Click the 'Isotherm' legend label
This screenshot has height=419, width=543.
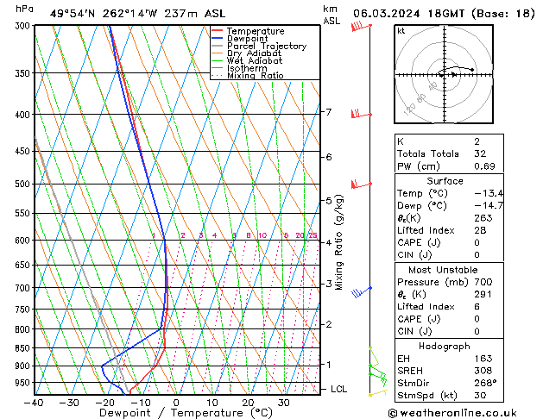pyautogui.click(x=247, y=68)
